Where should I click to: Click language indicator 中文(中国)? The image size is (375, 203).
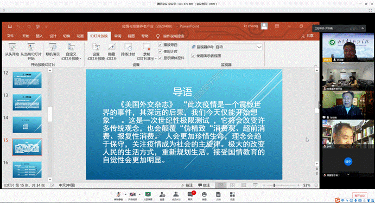point(67,185)
